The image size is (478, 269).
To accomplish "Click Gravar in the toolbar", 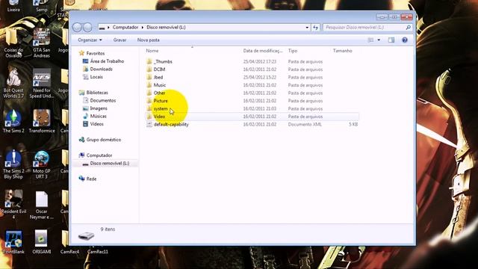I will pyautogui.click(x=119, y=40).
